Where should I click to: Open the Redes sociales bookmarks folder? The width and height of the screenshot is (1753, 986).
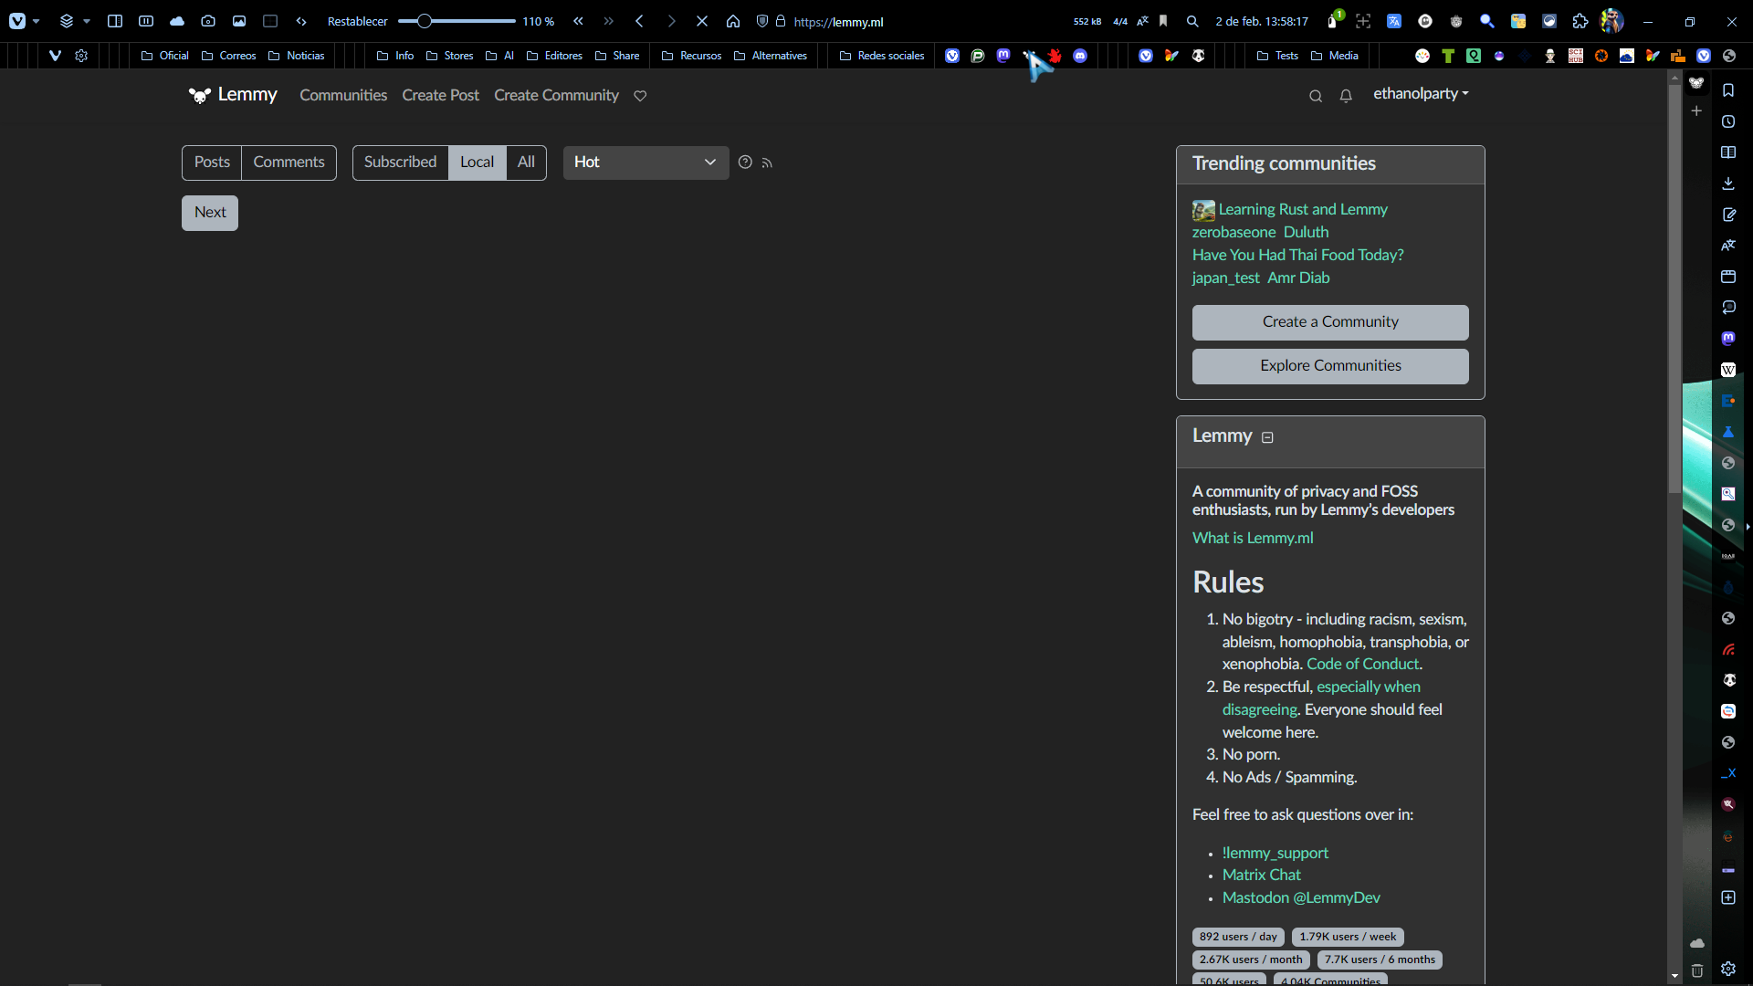[x=882, y=56]
